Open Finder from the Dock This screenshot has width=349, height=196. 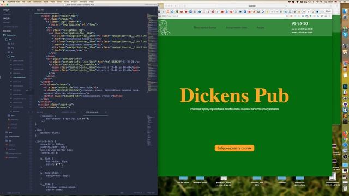pos(345,11)
